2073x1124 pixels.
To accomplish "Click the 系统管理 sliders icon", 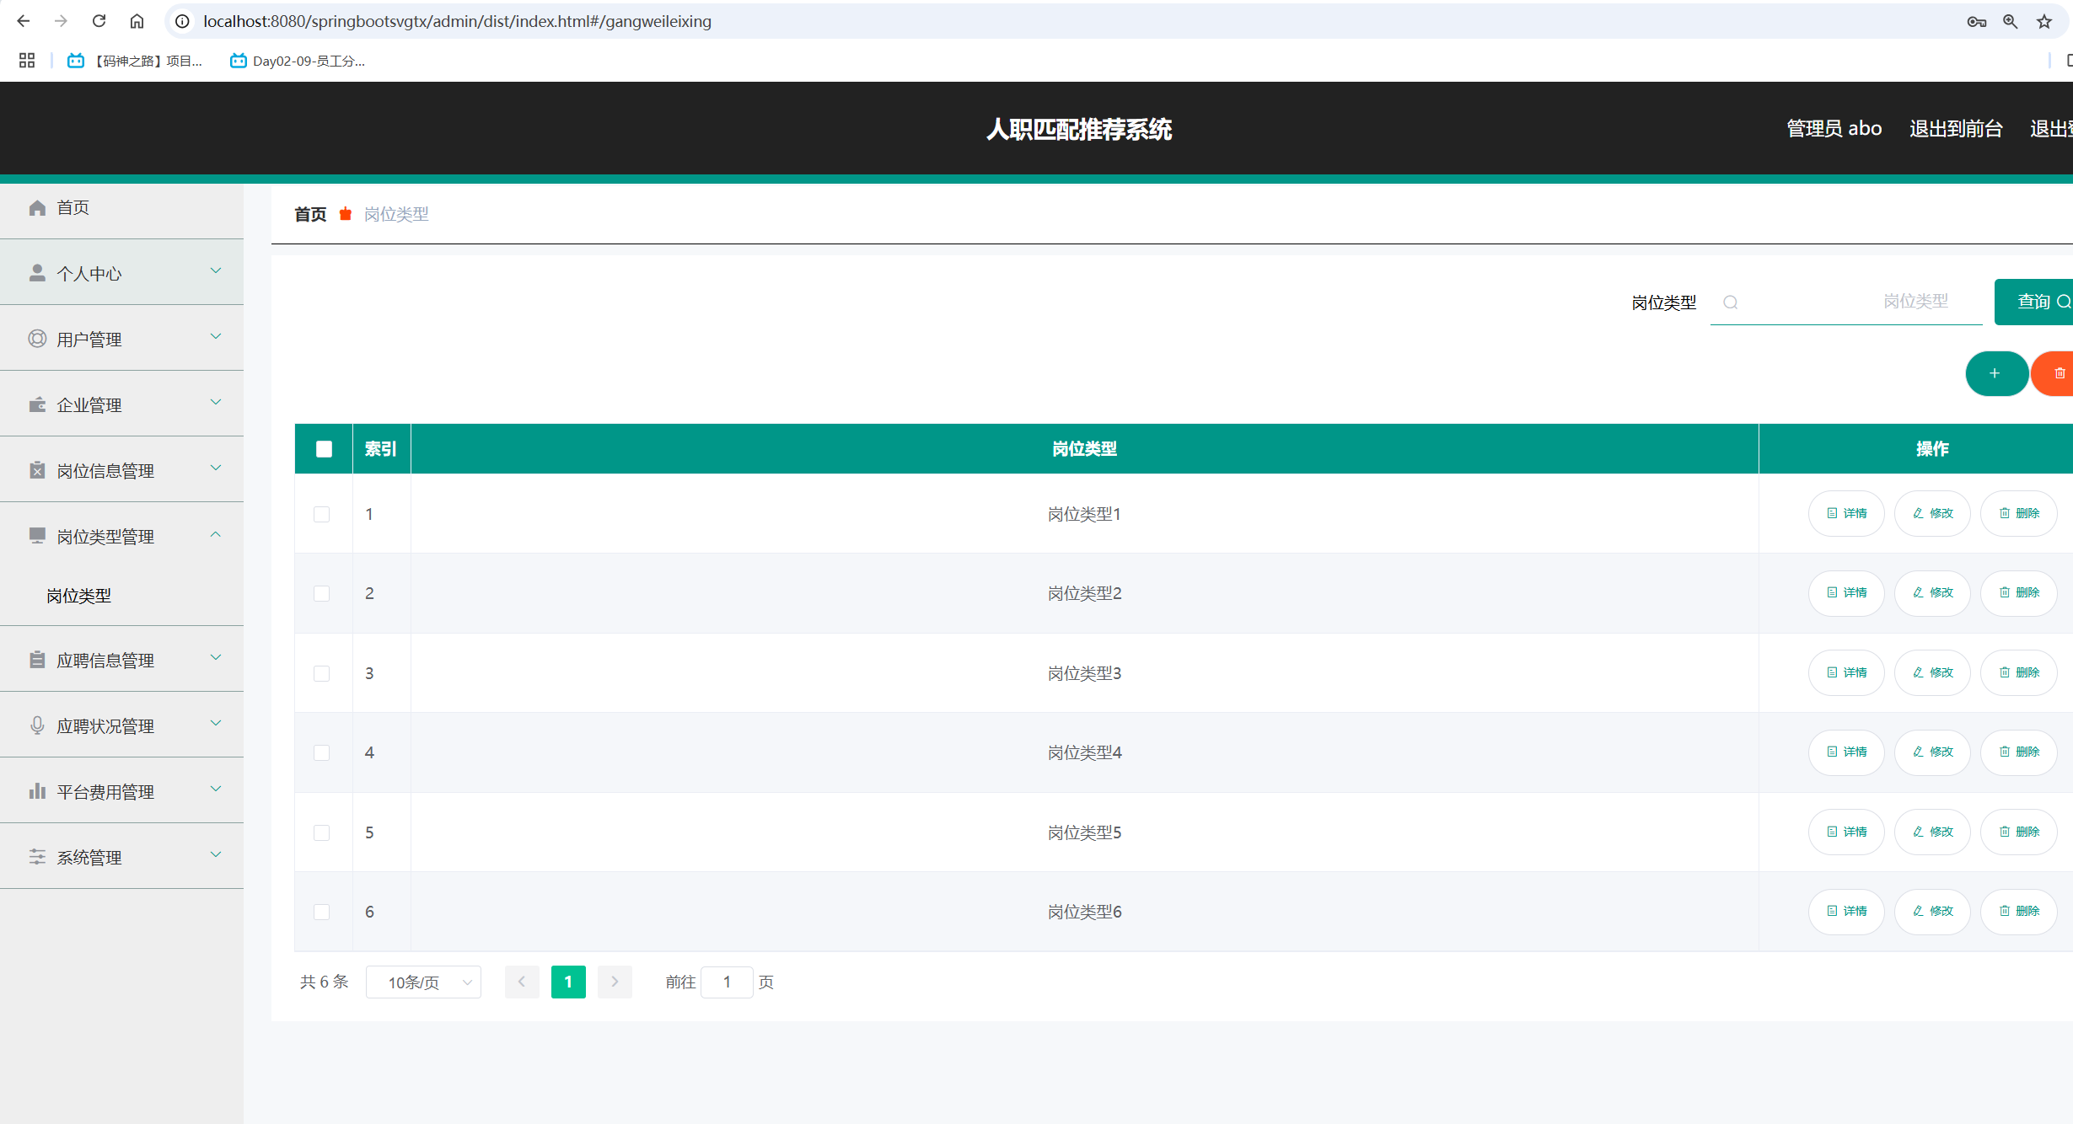I will pos(37,857).
